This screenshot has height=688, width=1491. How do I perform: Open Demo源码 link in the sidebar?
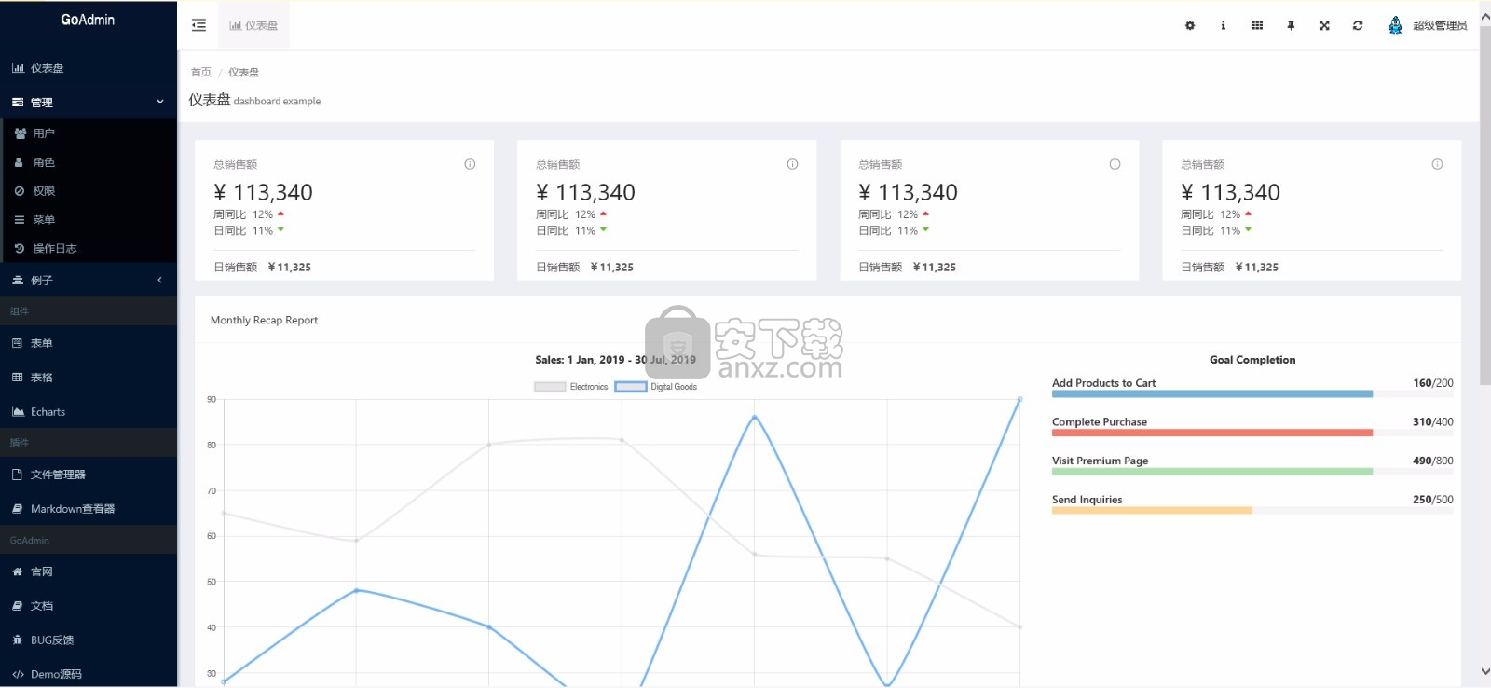[89, 674]
